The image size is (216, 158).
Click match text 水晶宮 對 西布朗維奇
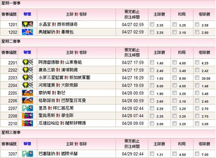pos(58,25)
